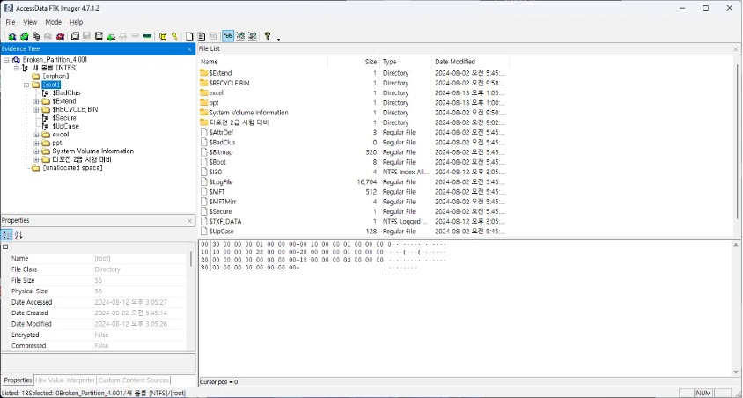Select the $LogFile row in File List
743x398 pixels.
click(x=354, y=182)
